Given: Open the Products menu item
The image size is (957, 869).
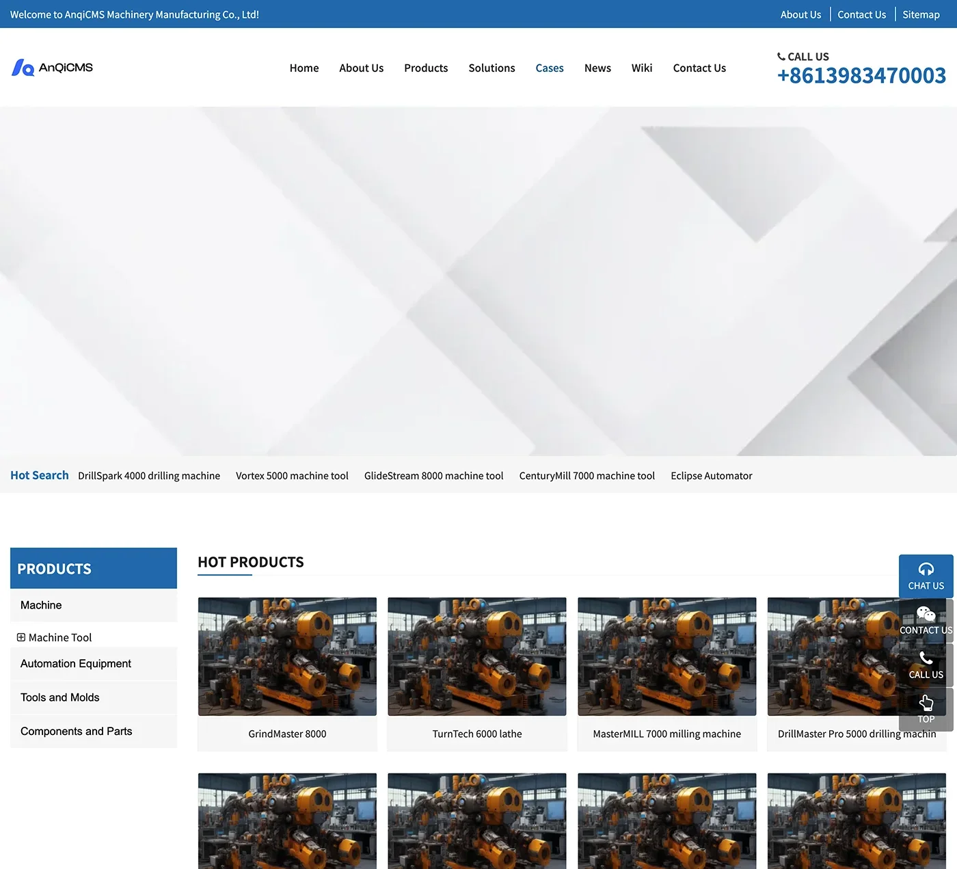Looking at the screenshot, I should pyautogui.click(x=426, y=68).
